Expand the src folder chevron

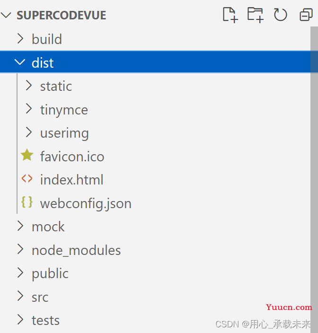[20, 296]
